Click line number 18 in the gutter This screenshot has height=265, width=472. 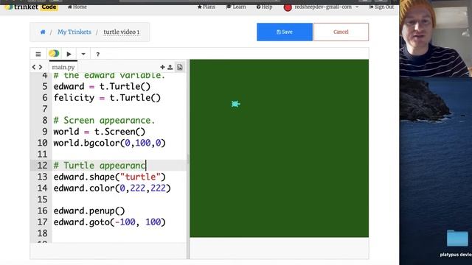pyautogui.click(x=43, y=233)
